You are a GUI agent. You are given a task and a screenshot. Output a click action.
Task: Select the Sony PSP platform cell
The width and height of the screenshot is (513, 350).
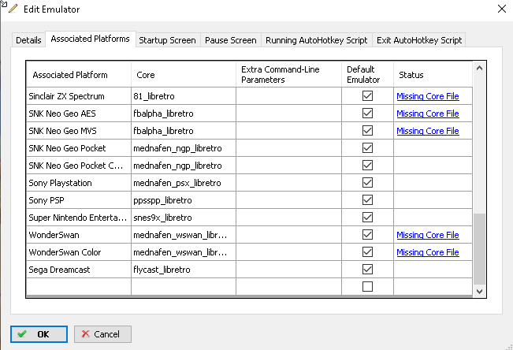(79, 200)
